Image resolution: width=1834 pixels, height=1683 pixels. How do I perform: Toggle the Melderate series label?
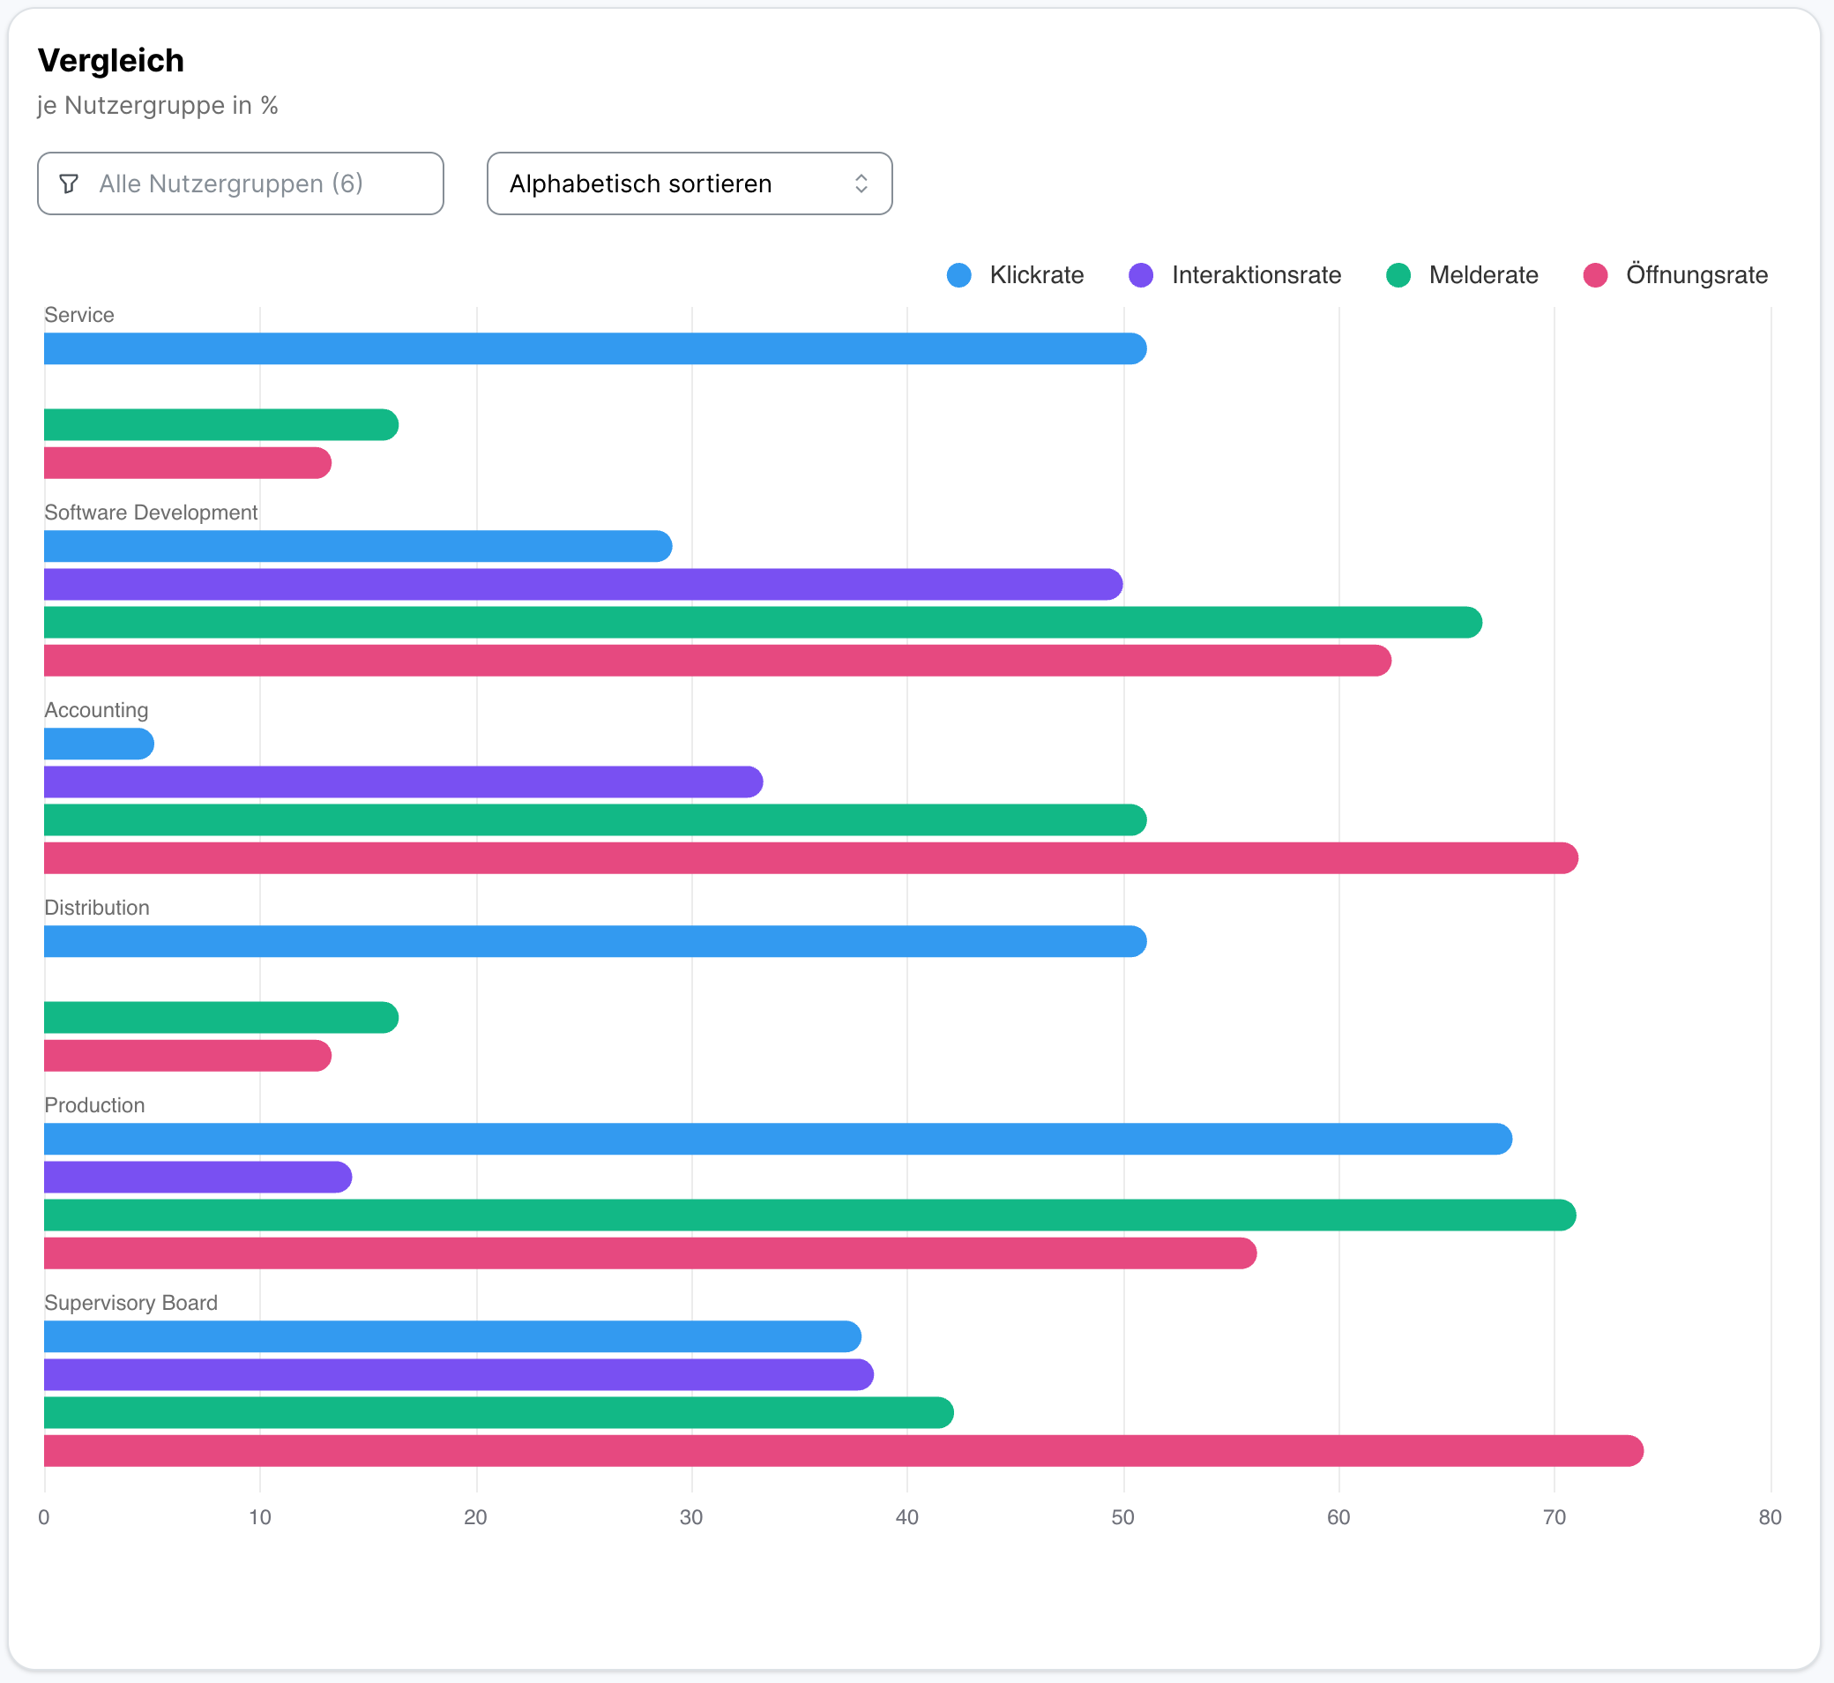tap(1483, 275)
